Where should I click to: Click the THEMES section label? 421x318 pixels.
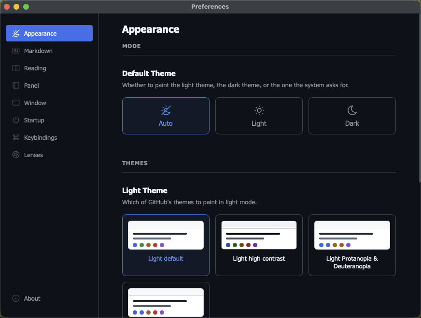pos(135,163)
